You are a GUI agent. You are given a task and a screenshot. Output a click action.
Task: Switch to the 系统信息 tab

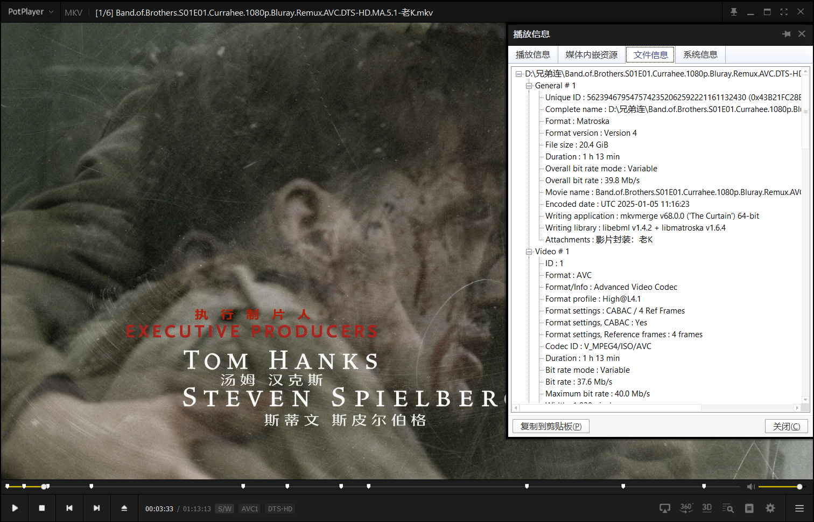(700, 54)
